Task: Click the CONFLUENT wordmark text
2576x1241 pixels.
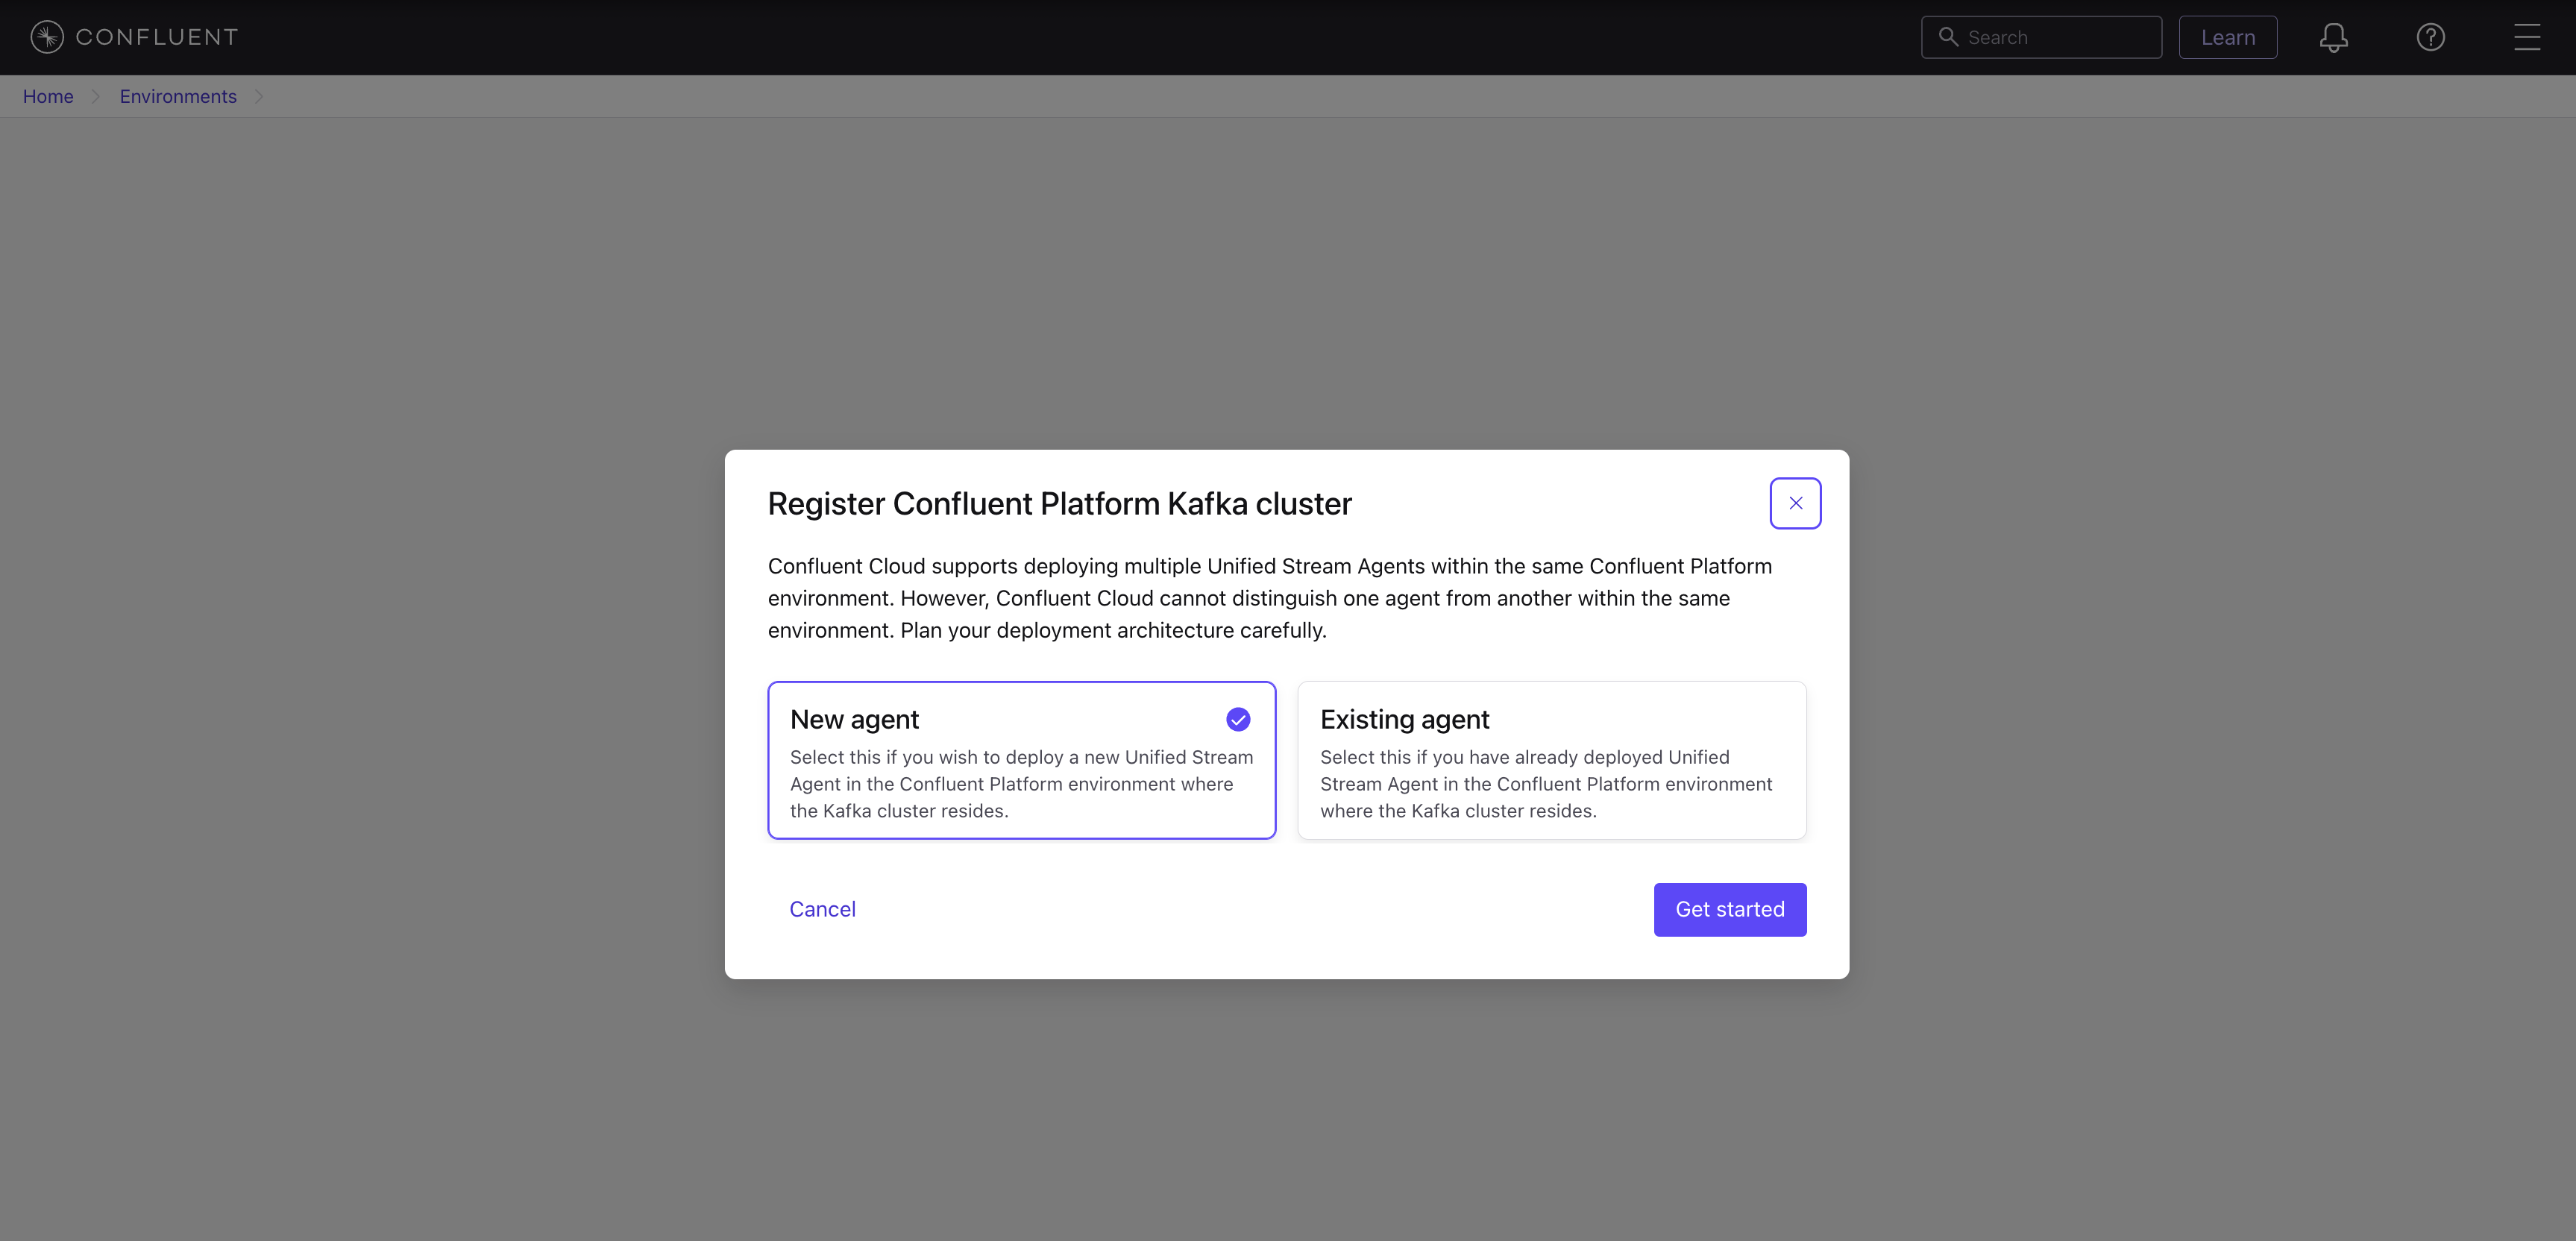Action: click(x=157, y=37)
